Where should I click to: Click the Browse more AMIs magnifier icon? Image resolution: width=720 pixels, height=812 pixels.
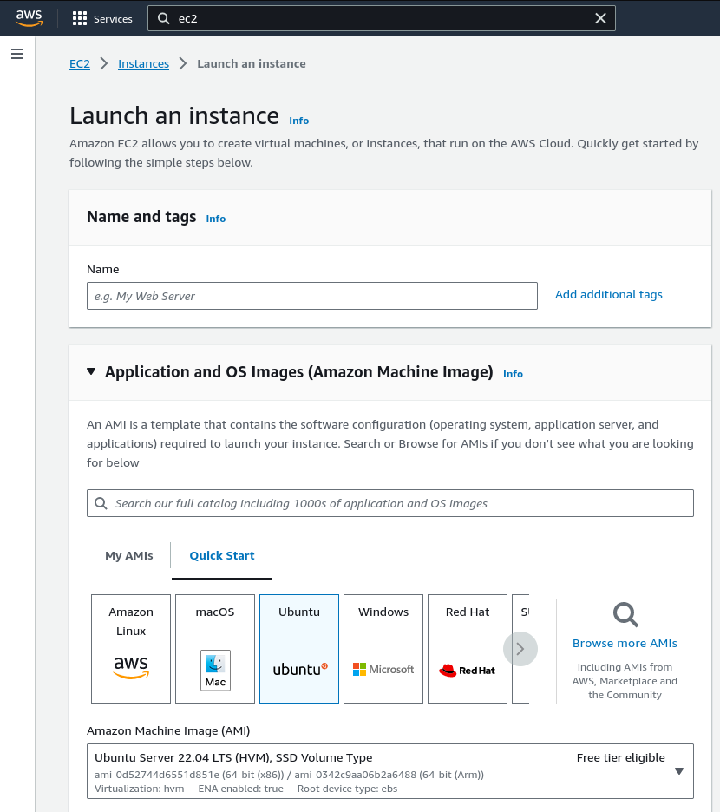pos(625,615)
